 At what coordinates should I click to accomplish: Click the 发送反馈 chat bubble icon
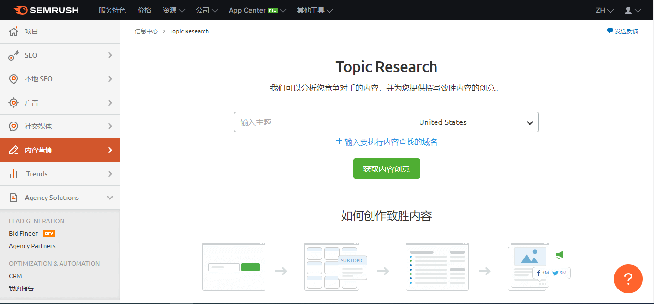610,31
